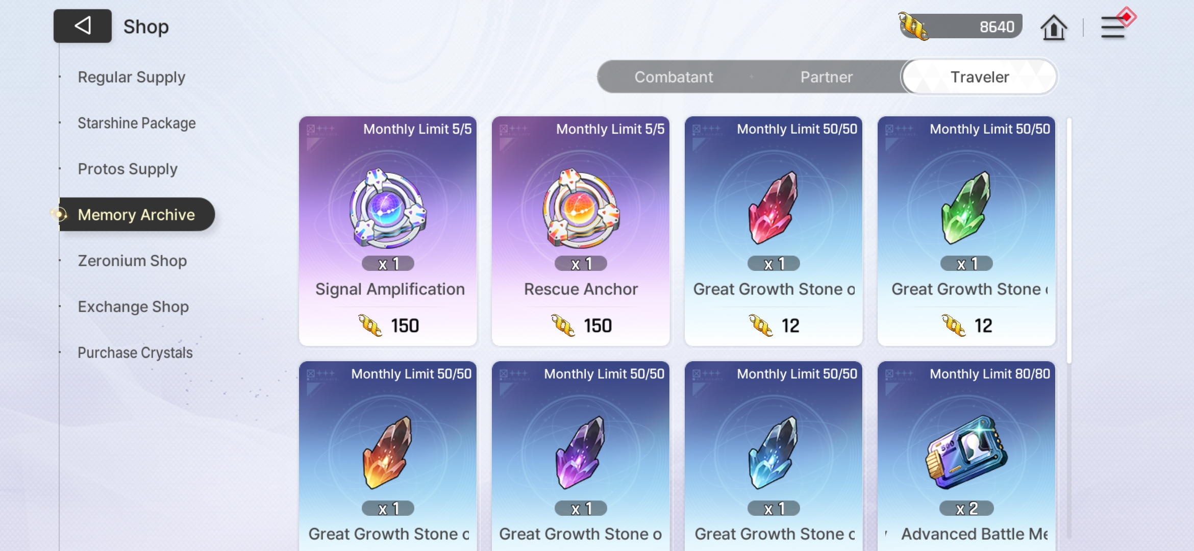Image resolution: width=1194 pixels, height=551 pixels.
Task: Open Starshine Package category
Action: pyautogui.click(x=137, y=123)
